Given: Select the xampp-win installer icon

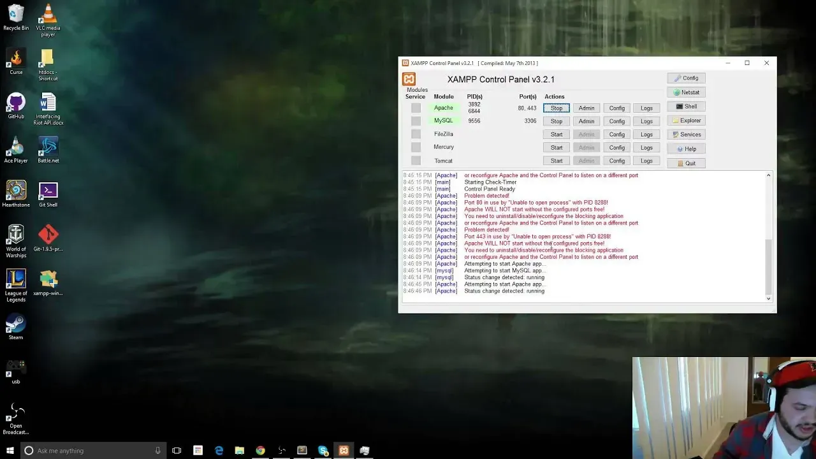Looking at the screenshot, I should click(48, 282).
